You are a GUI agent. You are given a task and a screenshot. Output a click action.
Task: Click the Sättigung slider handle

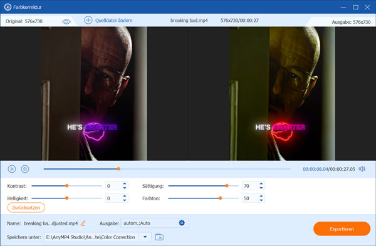coord(227,186)
